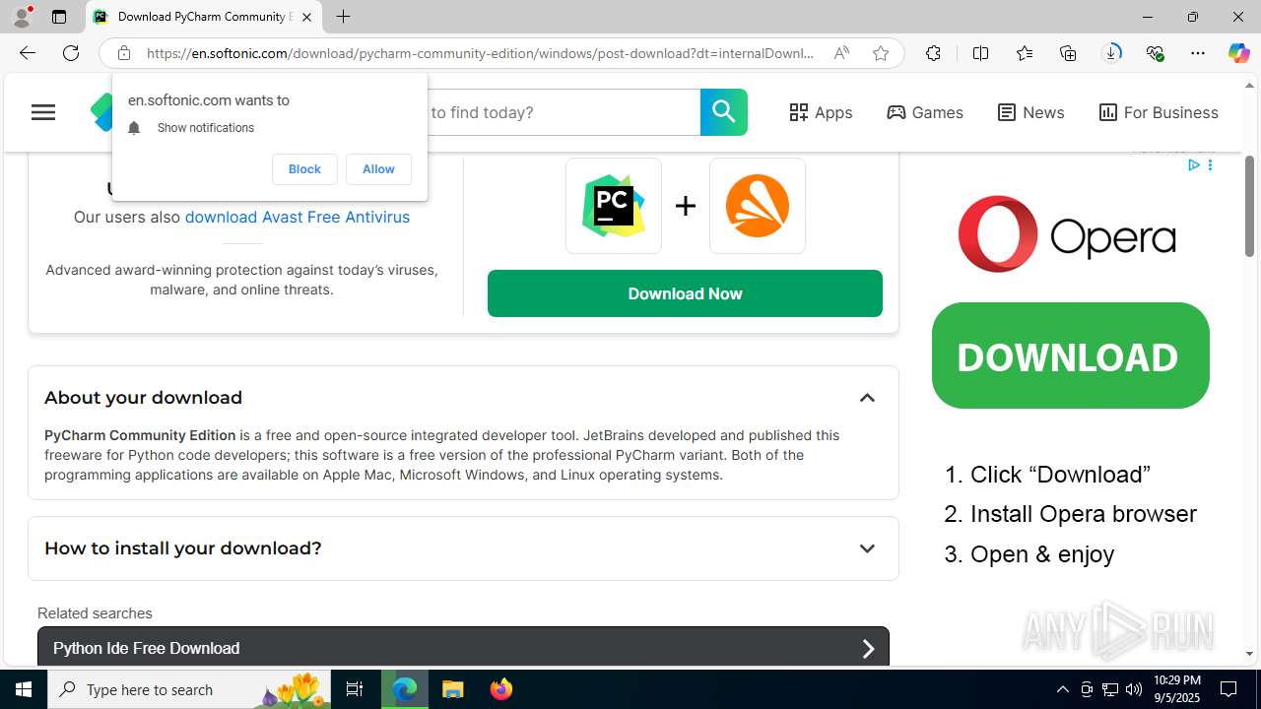Open Downloads icon in toolbar
1261x709 pixels.
[1111, 53]
